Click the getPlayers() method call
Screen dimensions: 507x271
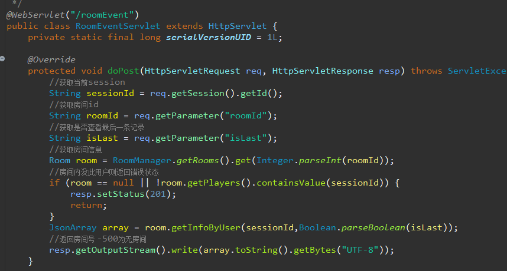(x=219, y=183)
